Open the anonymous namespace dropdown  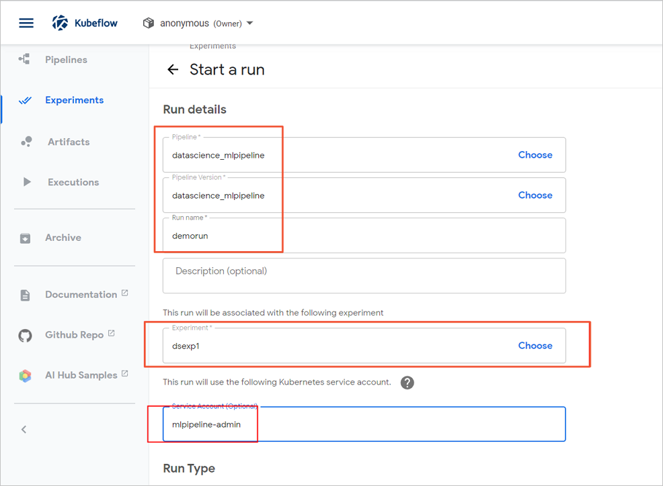click(199, 23)
